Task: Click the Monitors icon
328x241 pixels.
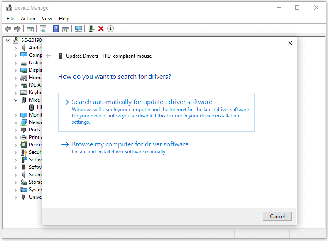Action: pos(24,115)
